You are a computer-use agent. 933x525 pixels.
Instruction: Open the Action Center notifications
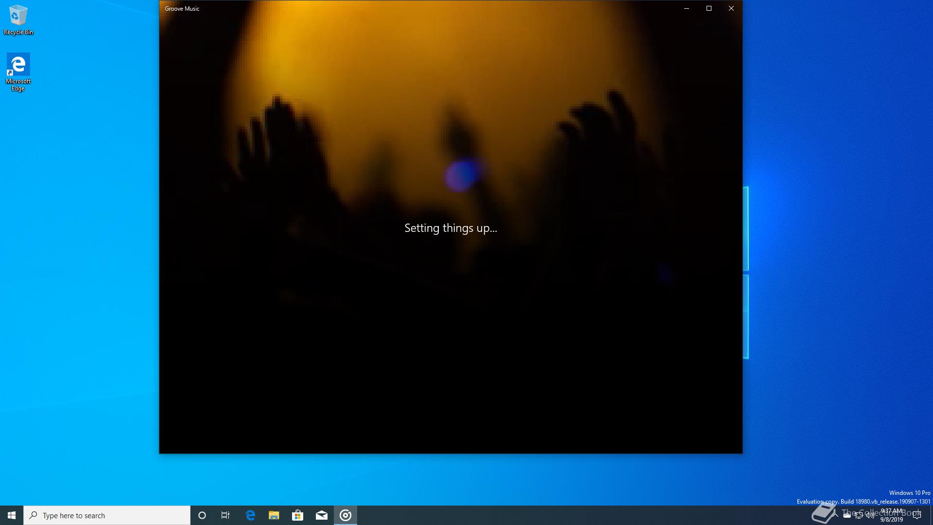point(917,515)
